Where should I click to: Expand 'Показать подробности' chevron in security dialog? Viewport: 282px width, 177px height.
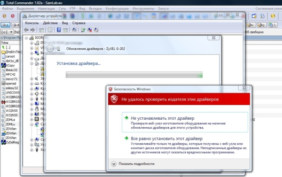114,164
